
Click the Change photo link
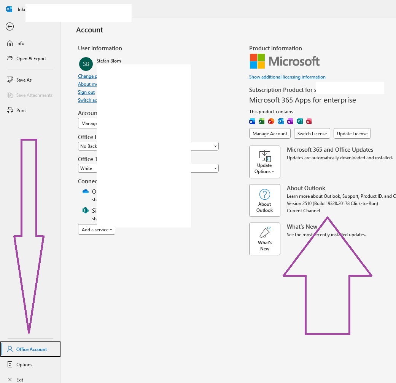(87, 76)
